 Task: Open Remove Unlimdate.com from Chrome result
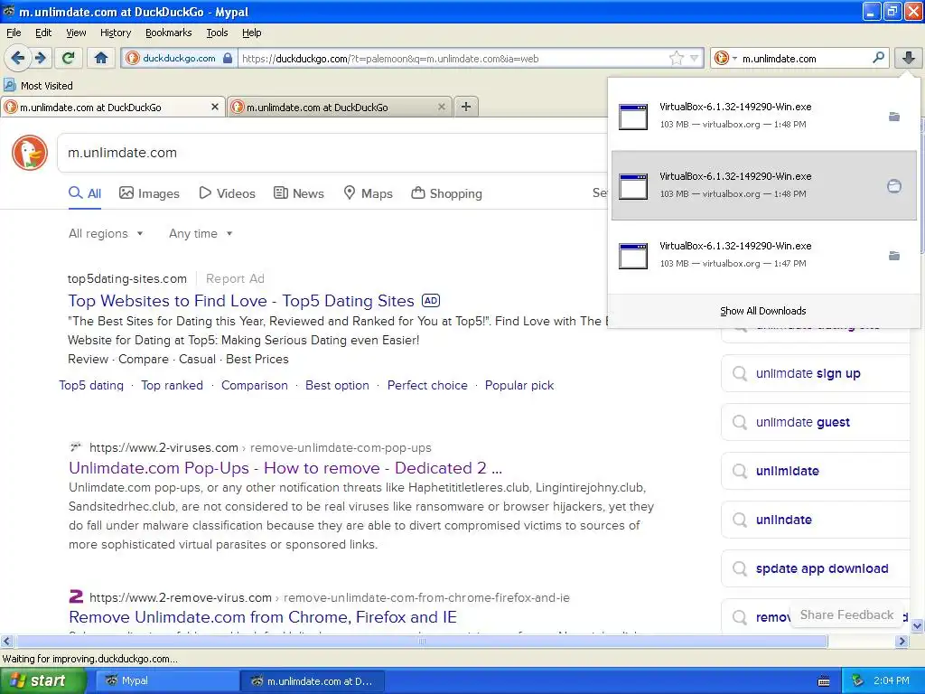click(263, 617)
